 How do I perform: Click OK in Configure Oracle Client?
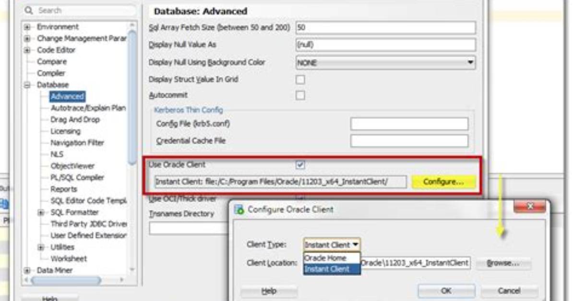pyautogui.click(x=446, y=291)
